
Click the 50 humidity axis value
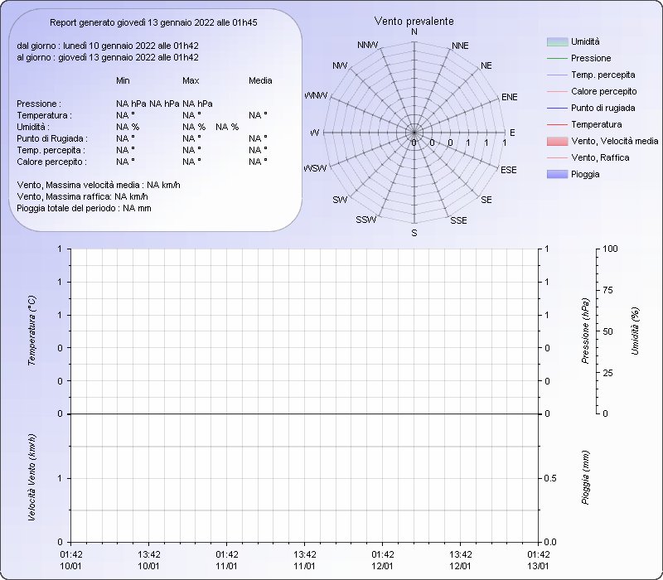tap(607, 332)
